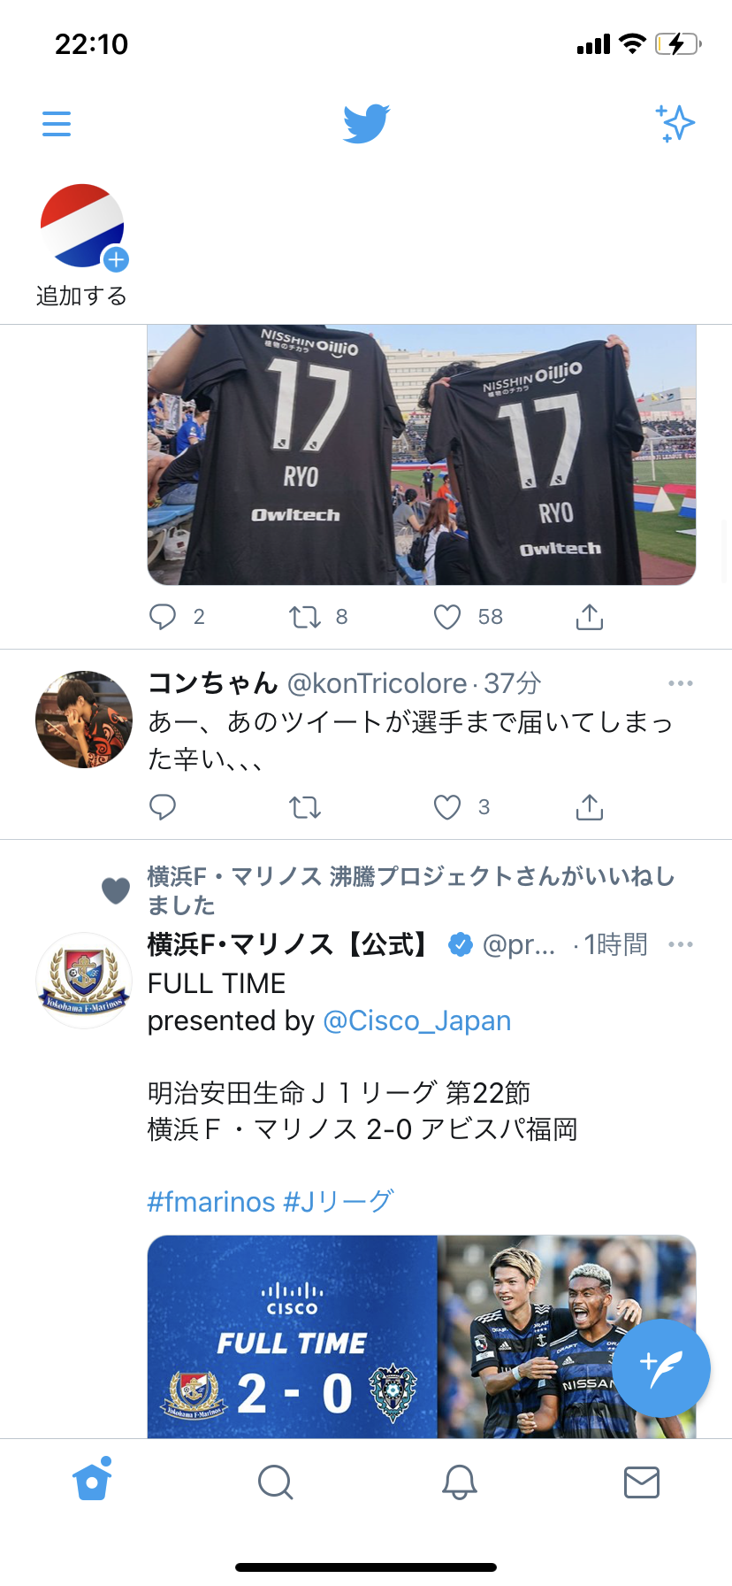Retweet コンちゃん's tweet
This screenshot has height=1586, width=732.
[x=305, y=807]
